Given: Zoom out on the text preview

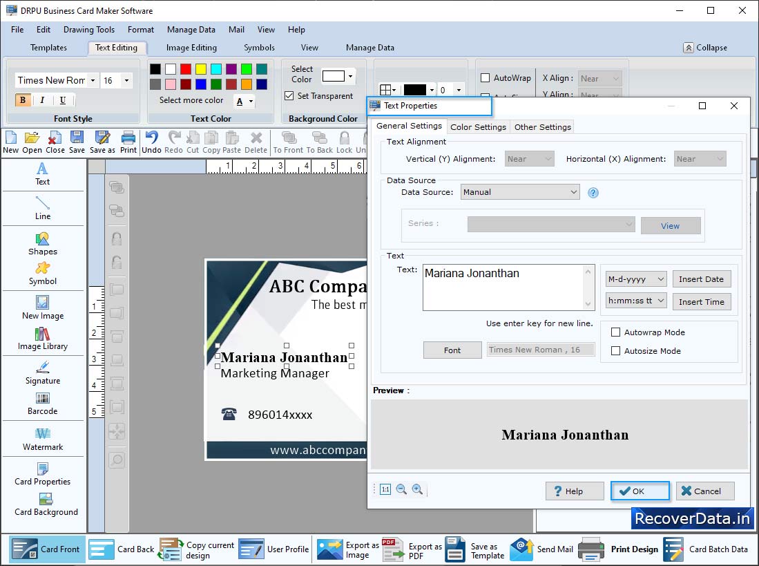Looking at the screenshot, I should coord(401,489).
